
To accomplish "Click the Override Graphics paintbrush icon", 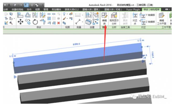I will pyautogui.click(x=64, y=18).
